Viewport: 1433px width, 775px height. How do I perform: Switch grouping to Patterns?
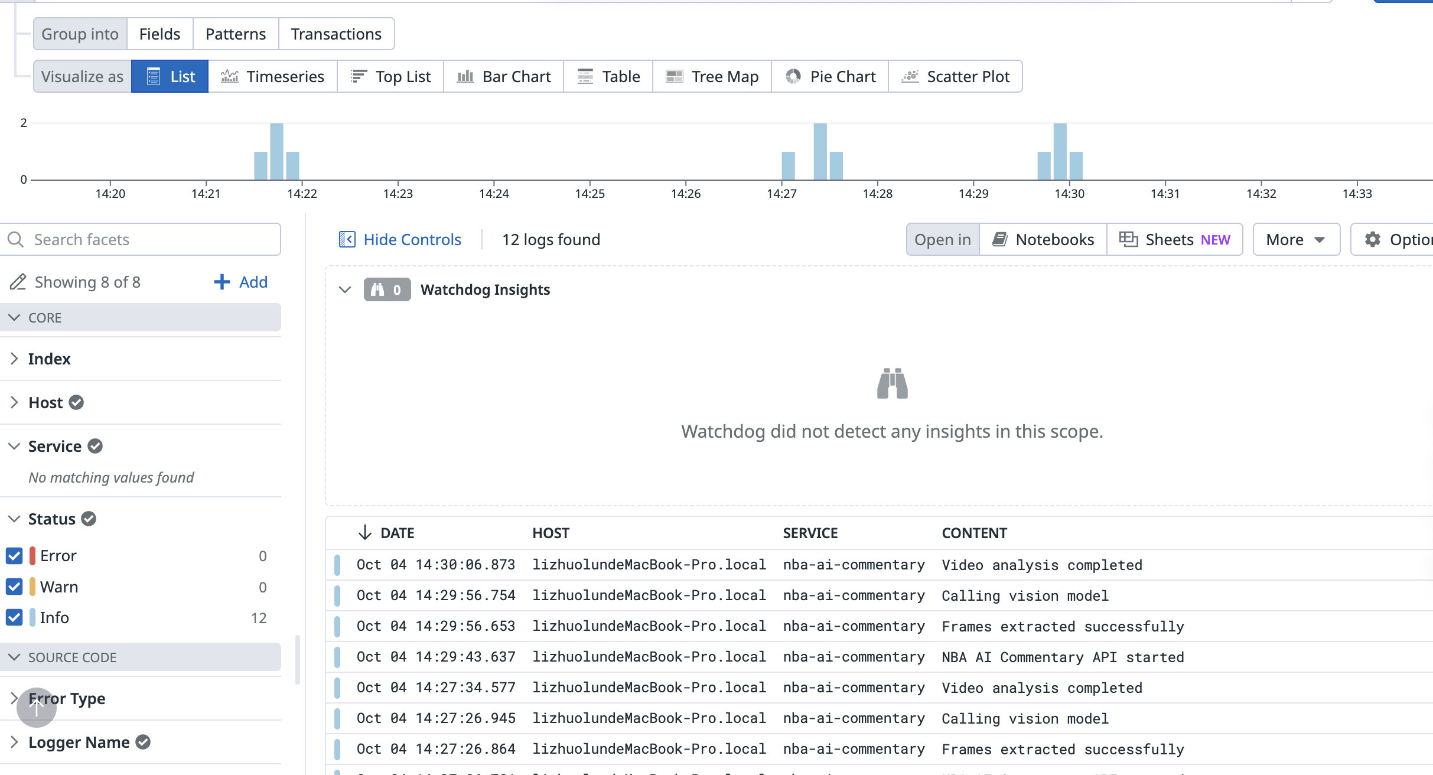pos(235,34)
